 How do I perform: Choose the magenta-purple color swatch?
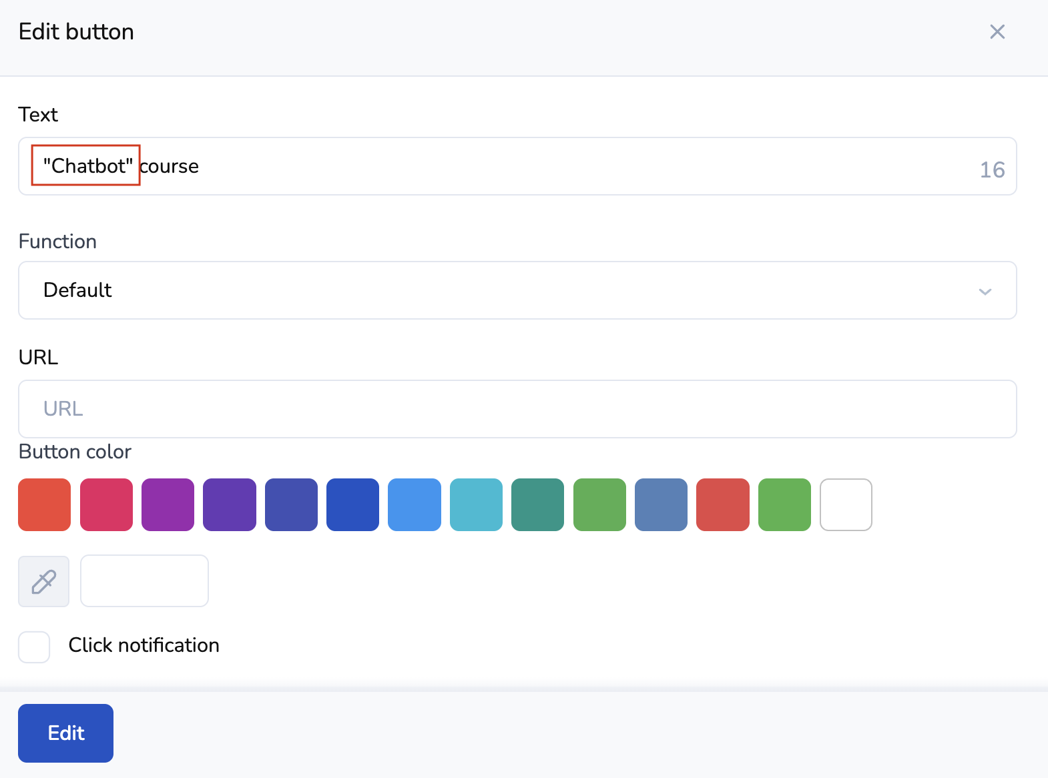click(x=168, y=504)
